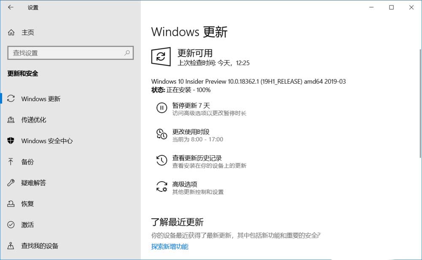Click the 传递优化 sidebar icon
The image size is (422, 260).
tap(11, 119)
